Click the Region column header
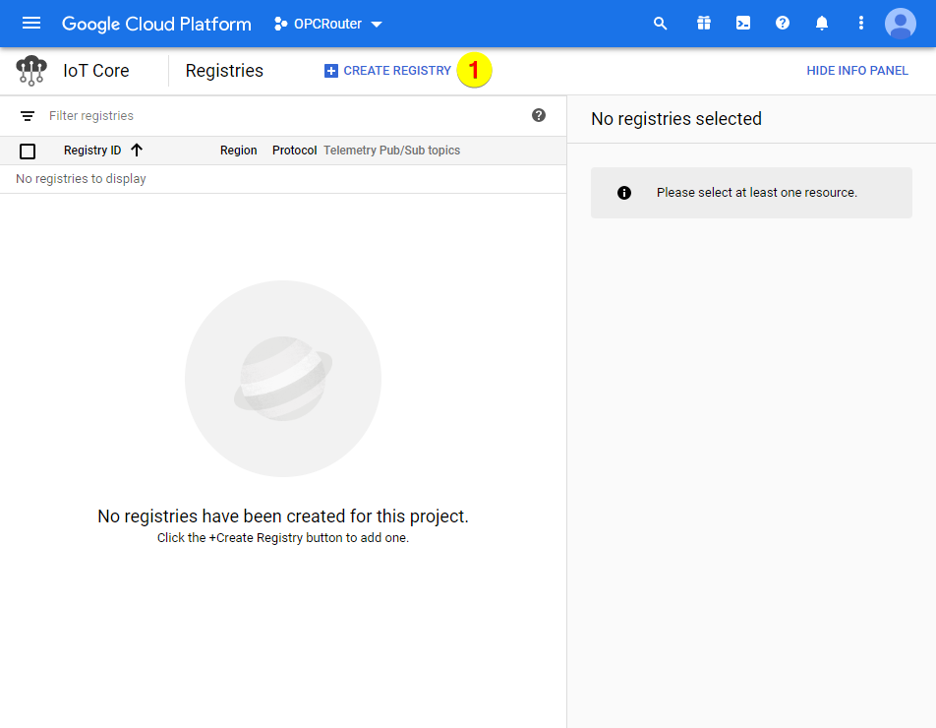This screenshot has height=728, width=936. tap(238, 151)
